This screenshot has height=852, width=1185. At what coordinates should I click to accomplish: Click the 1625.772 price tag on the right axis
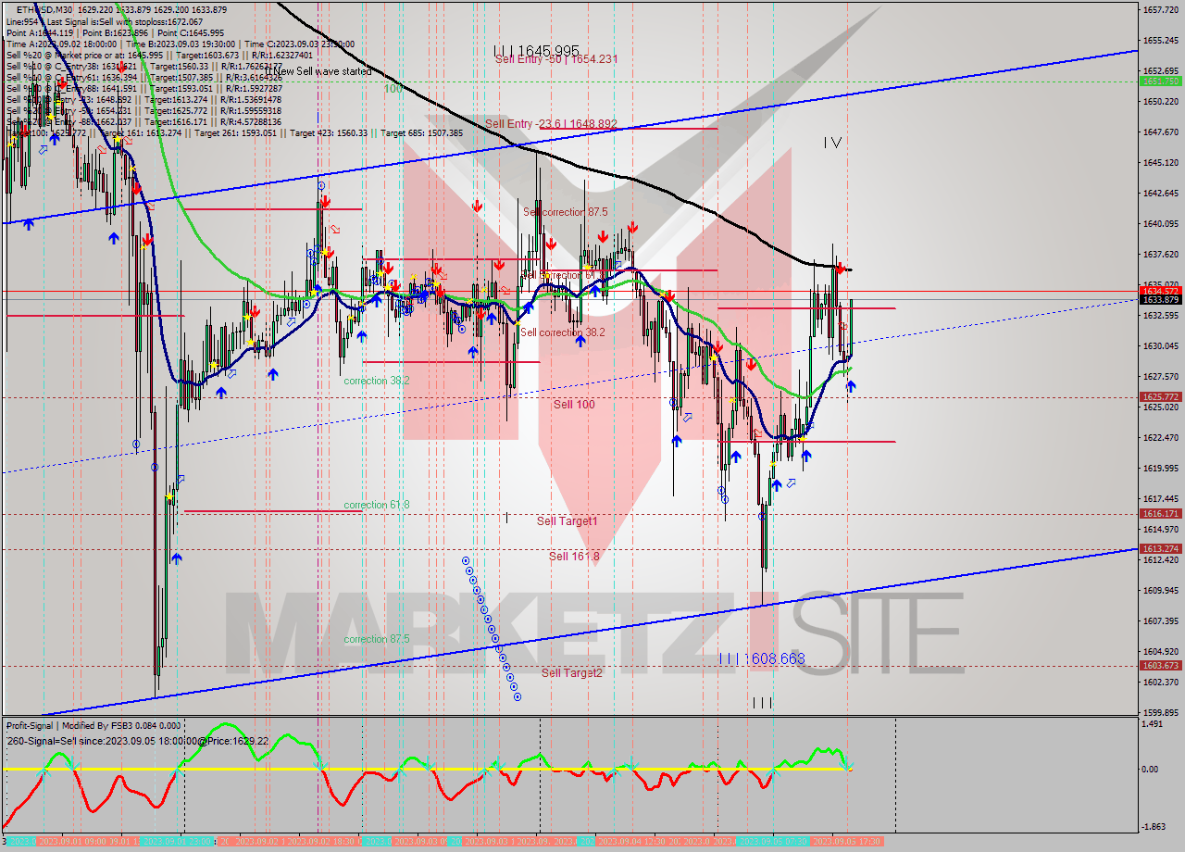pos(1159,397)
